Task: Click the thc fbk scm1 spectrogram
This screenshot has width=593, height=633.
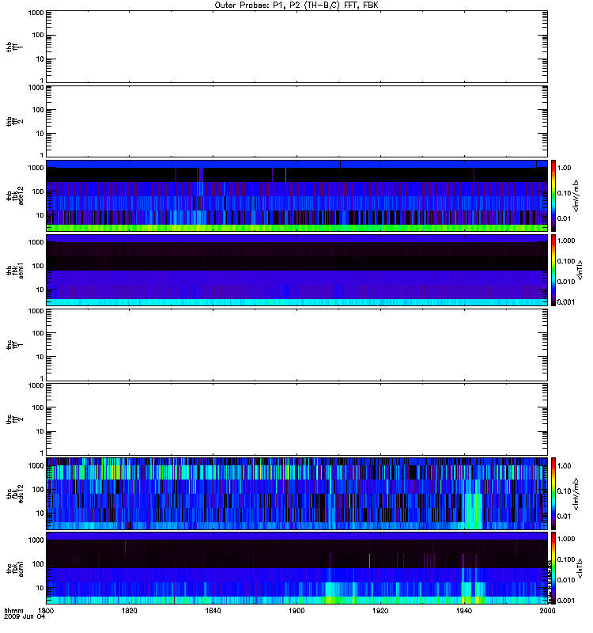Action: [x=296, y=568]
